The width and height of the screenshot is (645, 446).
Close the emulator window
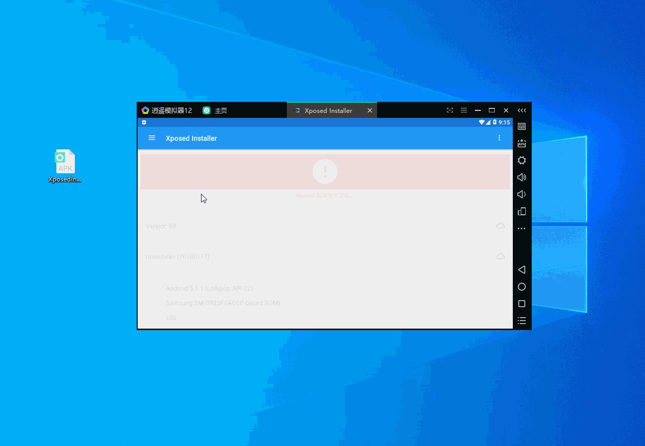pos(506,110)
